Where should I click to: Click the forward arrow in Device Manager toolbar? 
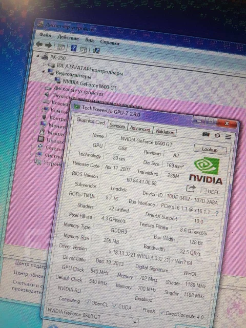tap(48, 45)
